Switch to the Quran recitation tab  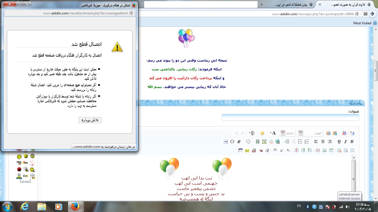click(x=346, y=5)
